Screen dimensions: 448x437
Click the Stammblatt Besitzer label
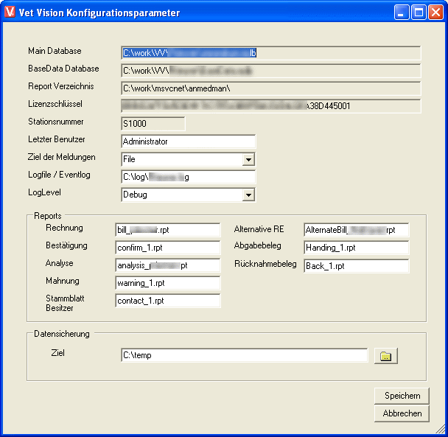(x=65, y=303)
